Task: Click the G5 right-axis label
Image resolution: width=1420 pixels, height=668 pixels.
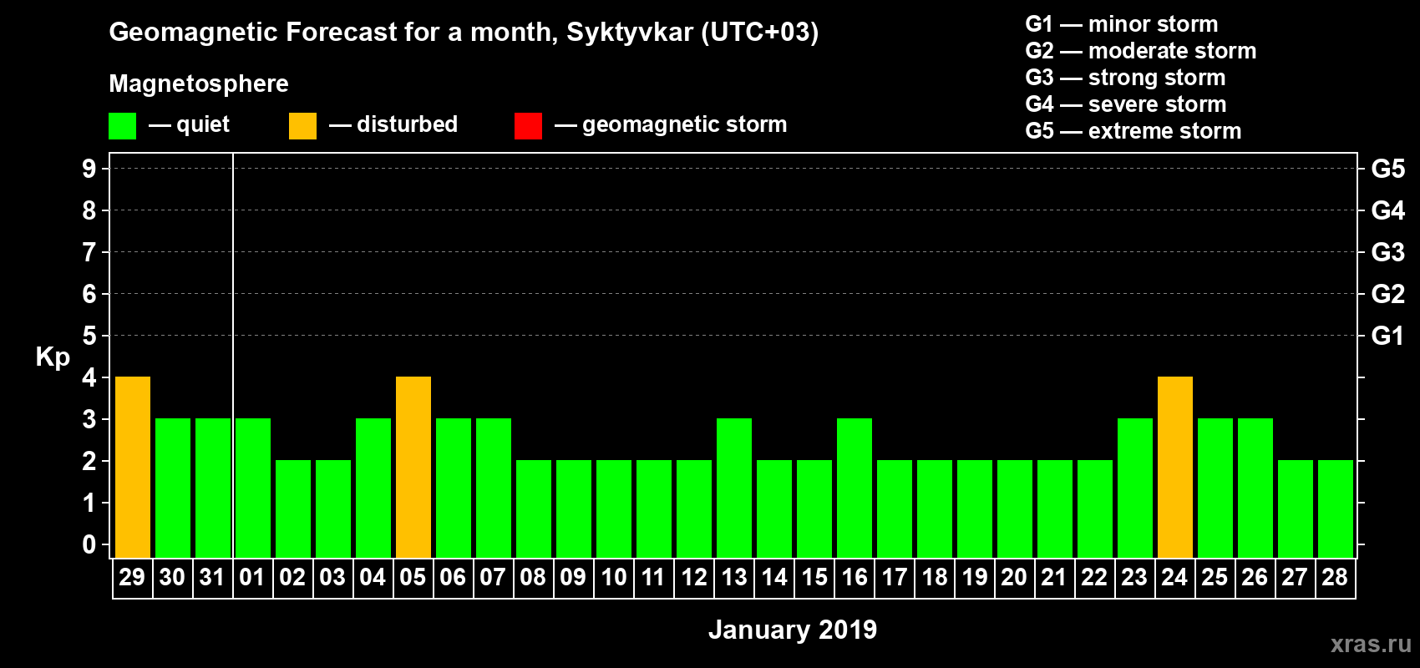Action: point(1388,169)
